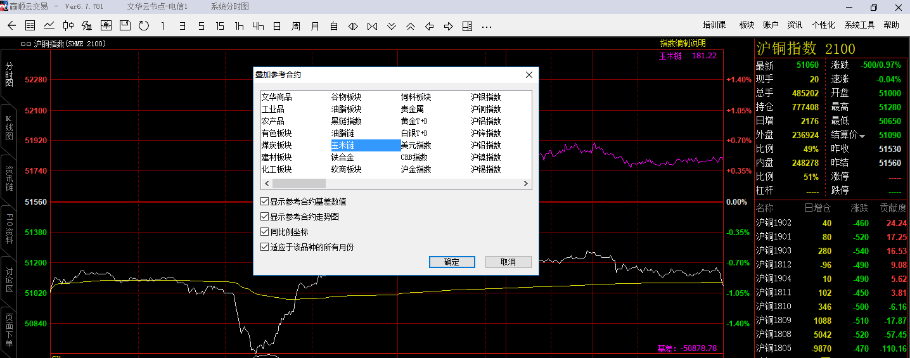The image size is (910, 358).
Task: Toggle the 同比例坐标 checkbox
Action: tap(265, 232)
